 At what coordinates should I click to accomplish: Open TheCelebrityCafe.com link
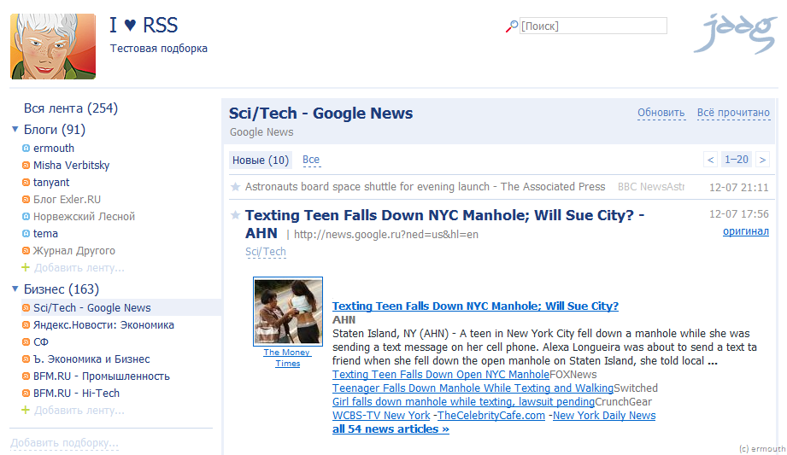pos(491,416)
